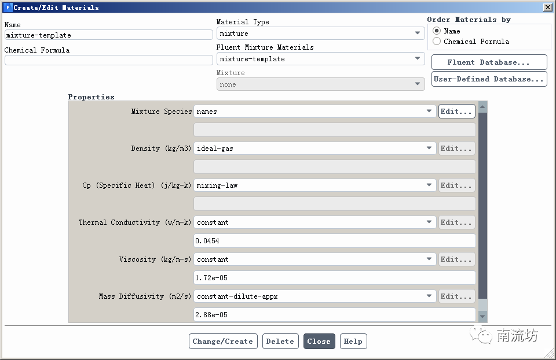Viewport: 556px width, 360px height.
Task: Open User-Defined Database button
Action: (x=489, y=79)
